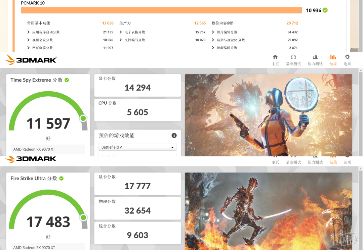Click the 选项 gear icon in Time Spy window
The height and width of the screenshot is (250, 363).
[347, 57]
